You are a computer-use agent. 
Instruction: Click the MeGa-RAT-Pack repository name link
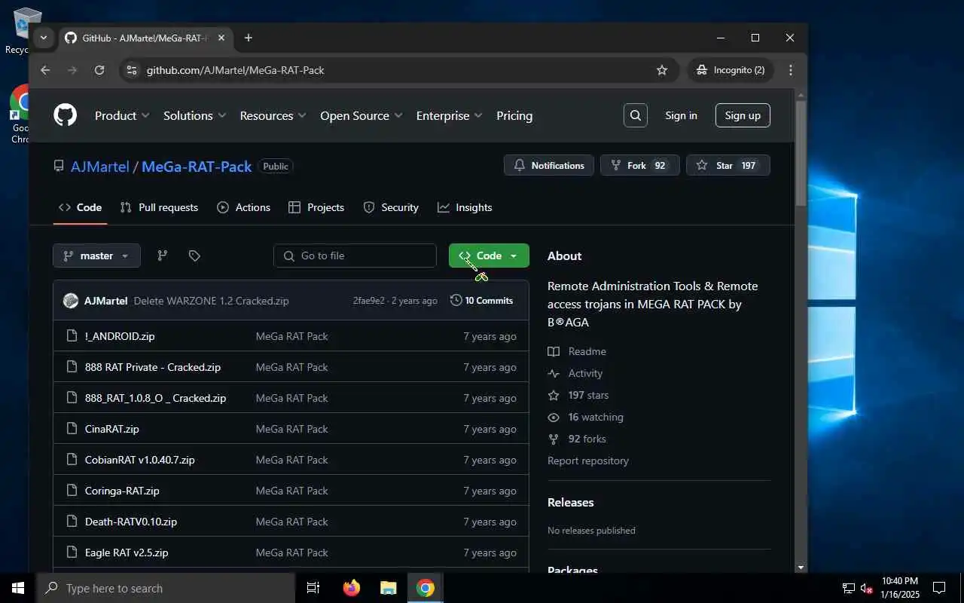[x=197, y=167]
